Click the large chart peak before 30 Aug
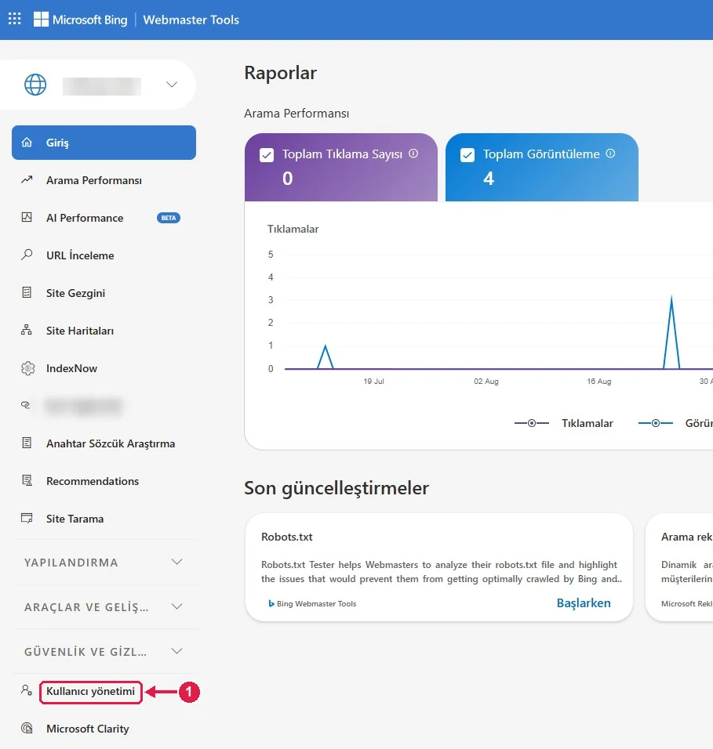Viewport: 713px width, 749px height. point(671,298)
